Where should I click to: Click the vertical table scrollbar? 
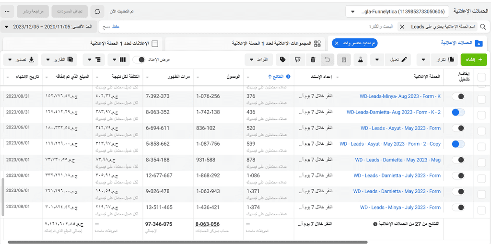click(3, 198)
